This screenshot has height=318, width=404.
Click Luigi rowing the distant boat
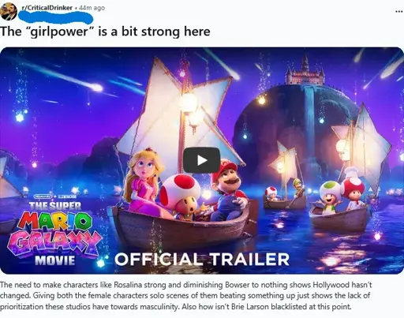pos(297,188)
